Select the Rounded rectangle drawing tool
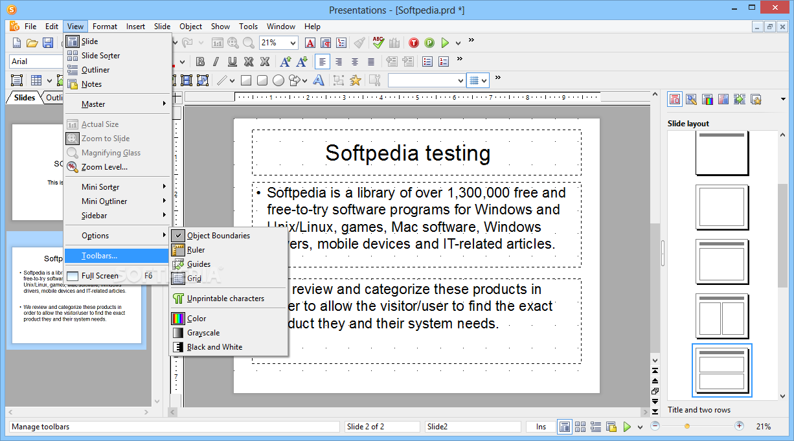Screen dimensions: 794x441 pos(262,80)
